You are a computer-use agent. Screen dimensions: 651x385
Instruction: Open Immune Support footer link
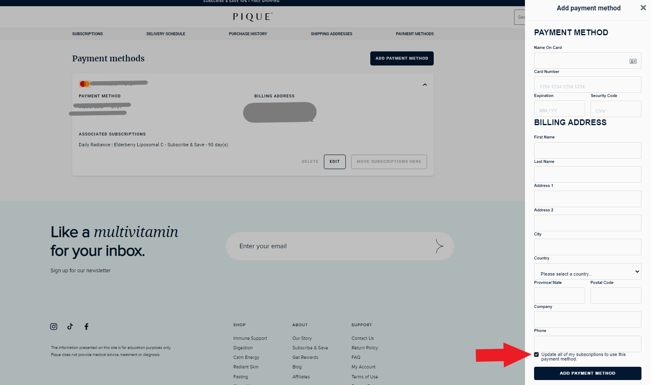coord(250,339)
